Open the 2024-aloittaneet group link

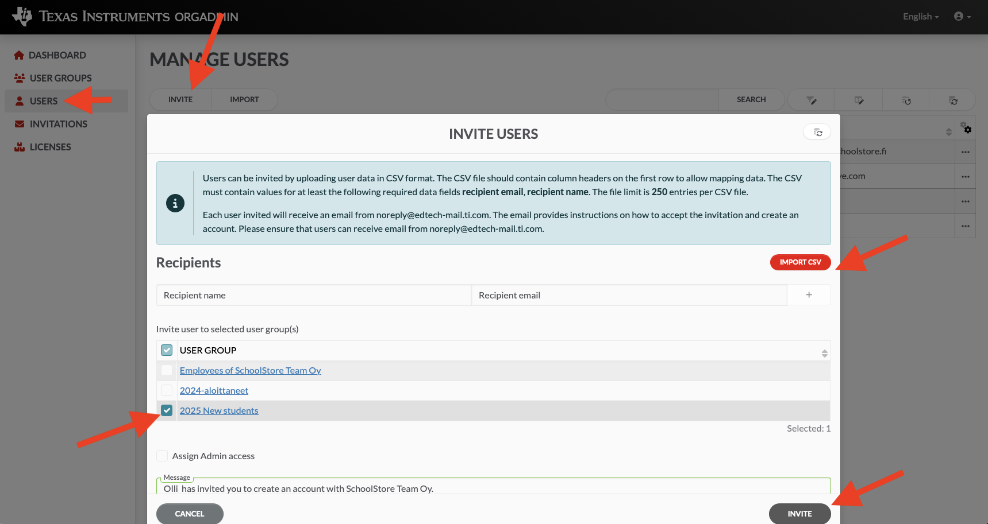(214, 390)
